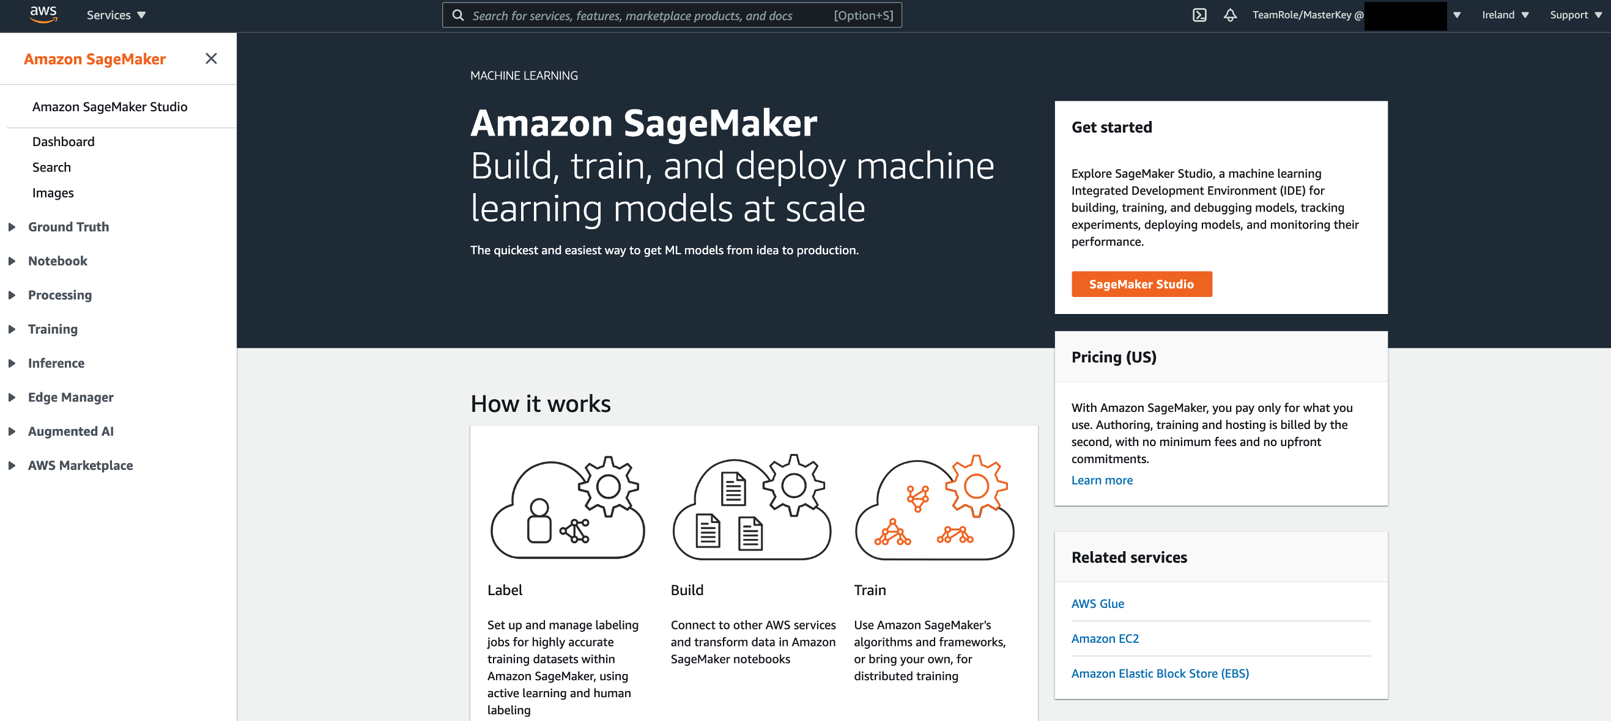Open Amazon Elastic Block Store (EBS) link
This screenshot has width=1611, height=721.
[1160, 673]
